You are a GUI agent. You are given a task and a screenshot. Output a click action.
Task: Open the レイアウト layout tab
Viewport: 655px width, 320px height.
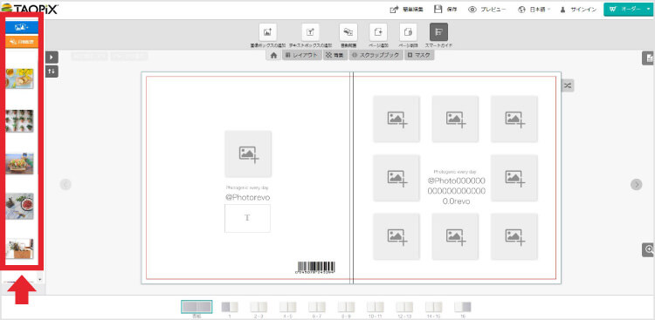tap(301, 55)
